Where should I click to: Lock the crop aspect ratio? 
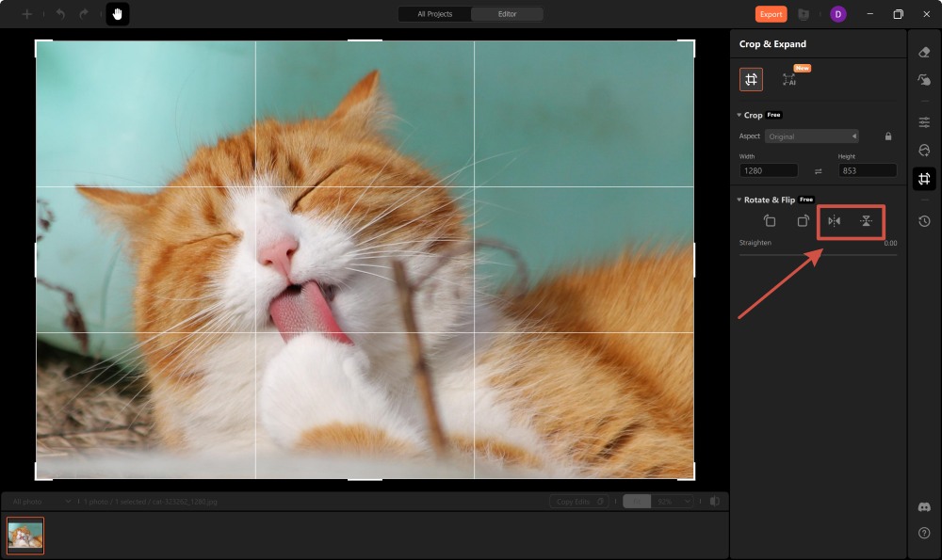point(888,136)
